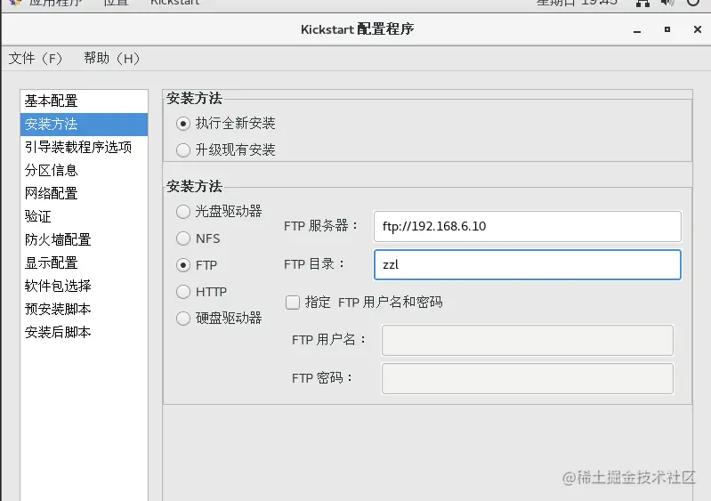
Task: Open 分区信息 section
Action: [84, 171]
